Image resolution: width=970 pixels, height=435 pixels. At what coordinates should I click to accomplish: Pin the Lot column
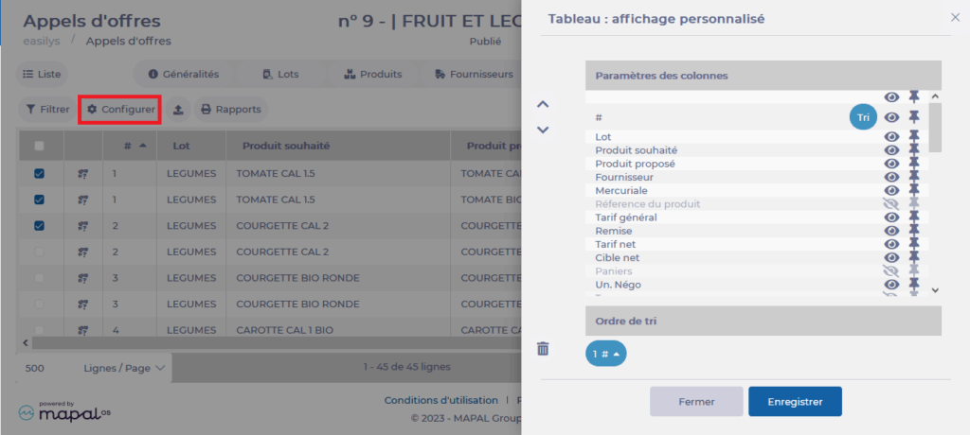click(914, 137)
